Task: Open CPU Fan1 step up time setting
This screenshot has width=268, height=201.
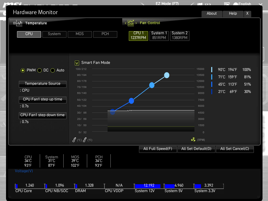Action: click(43, 100)
